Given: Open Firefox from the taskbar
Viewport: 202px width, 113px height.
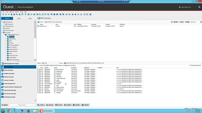Looking at the screenshot, I should [x=28, y=111].
